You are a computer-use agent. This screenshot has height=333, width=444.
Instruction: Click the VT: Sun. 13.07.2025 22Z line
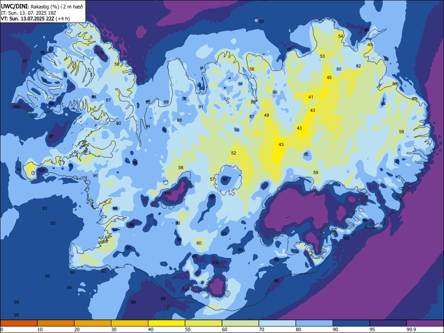click(x=36, y=19)
